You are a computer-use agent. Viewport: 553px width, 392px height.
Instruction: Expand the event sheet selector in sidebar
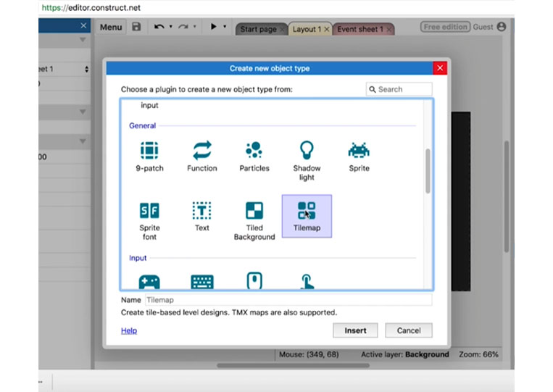point(87,69)
